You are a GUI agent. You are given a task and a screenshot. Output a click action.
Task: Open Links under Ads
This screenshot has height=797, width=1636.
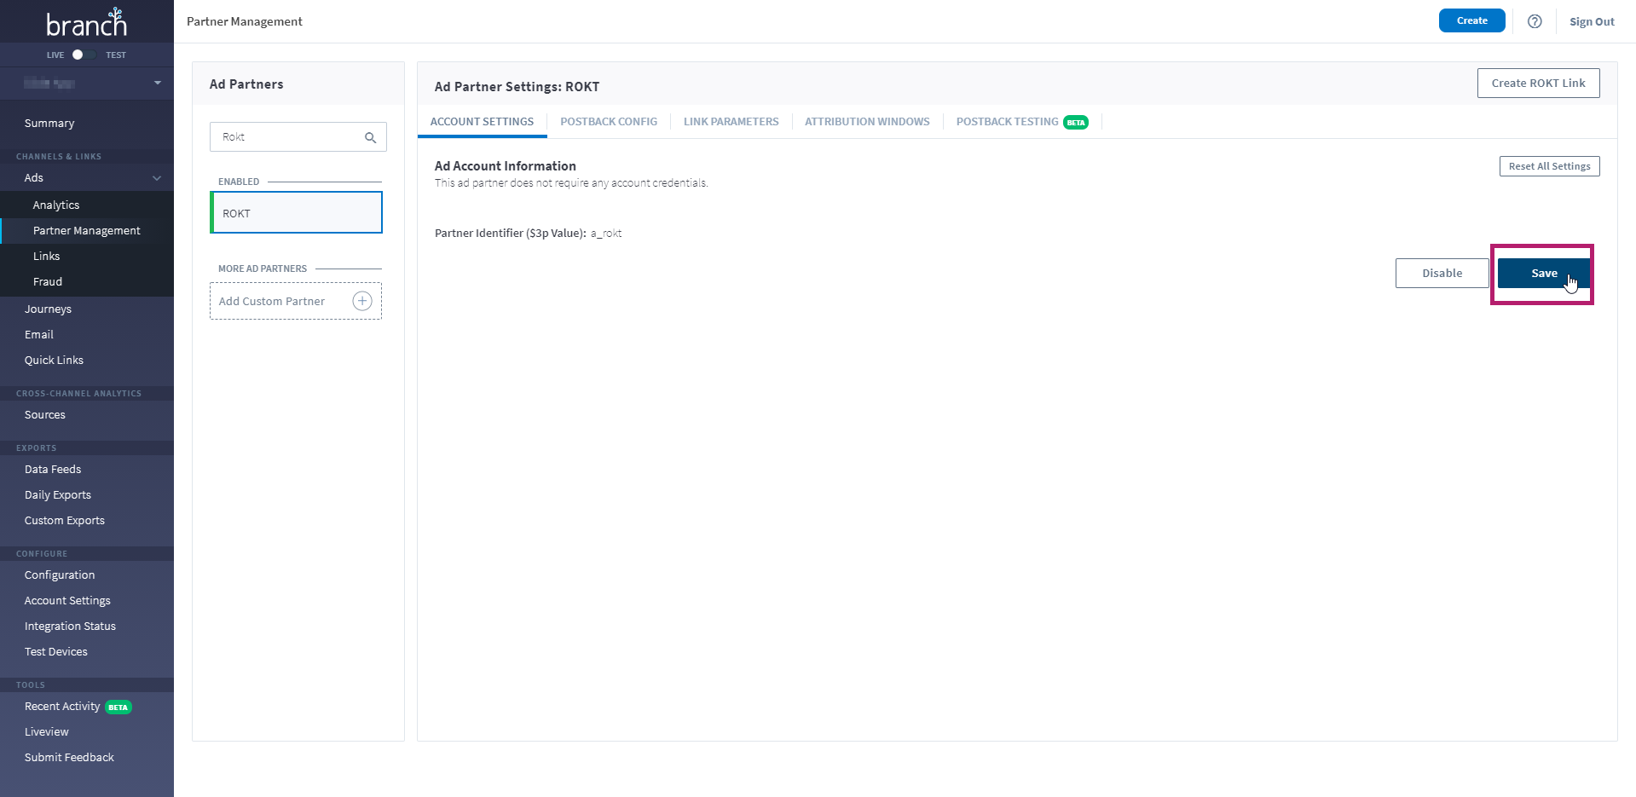point(47,257)
